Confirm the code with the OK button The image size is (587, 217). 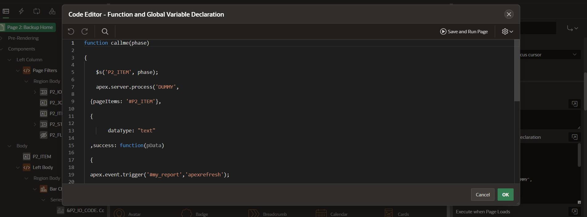[506, 195]
